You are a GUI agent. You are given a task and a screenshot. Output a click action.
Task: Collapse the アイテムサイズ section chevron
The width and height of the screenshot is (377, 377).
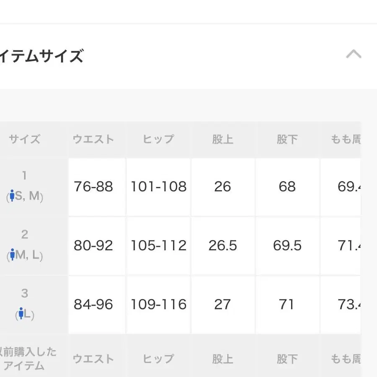pyautogui.click(x=354, y=54)
